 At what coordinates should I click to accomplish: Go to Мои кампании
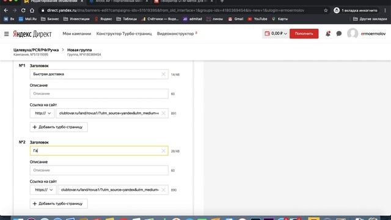77,34
